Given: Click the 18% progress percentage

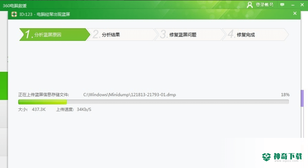Looking at the screenshot, I should point(285,95).
